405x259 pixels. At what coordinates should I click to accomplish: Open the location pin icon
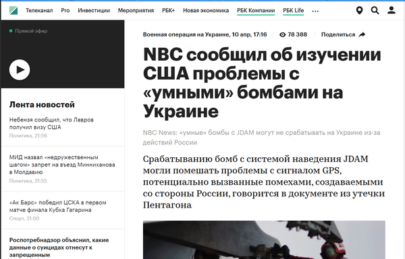[x=359, y=11]
